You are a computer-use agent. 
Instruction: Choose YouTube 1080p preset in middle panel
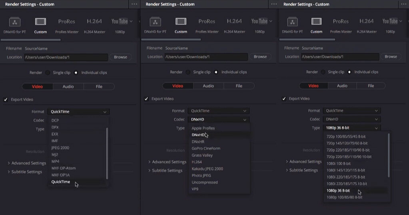pyautogui.click(x=260, y=25)
